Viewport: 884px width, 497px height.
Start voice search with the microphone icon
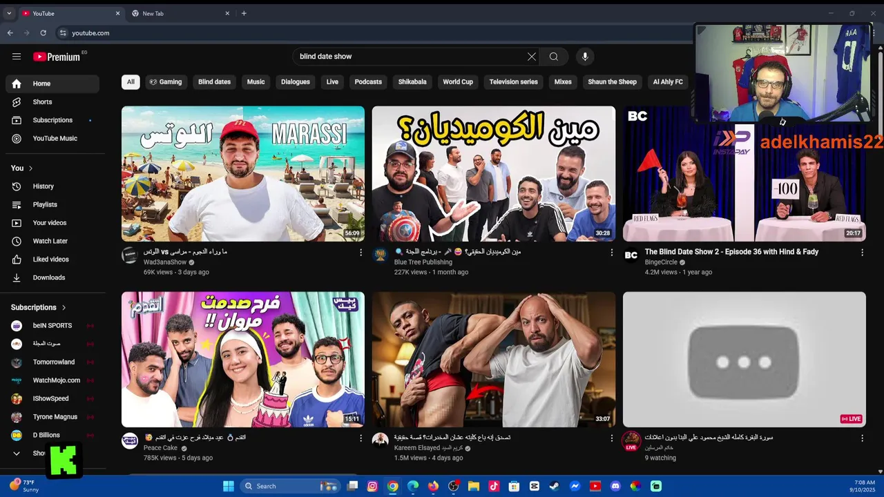tap(585, 57)
